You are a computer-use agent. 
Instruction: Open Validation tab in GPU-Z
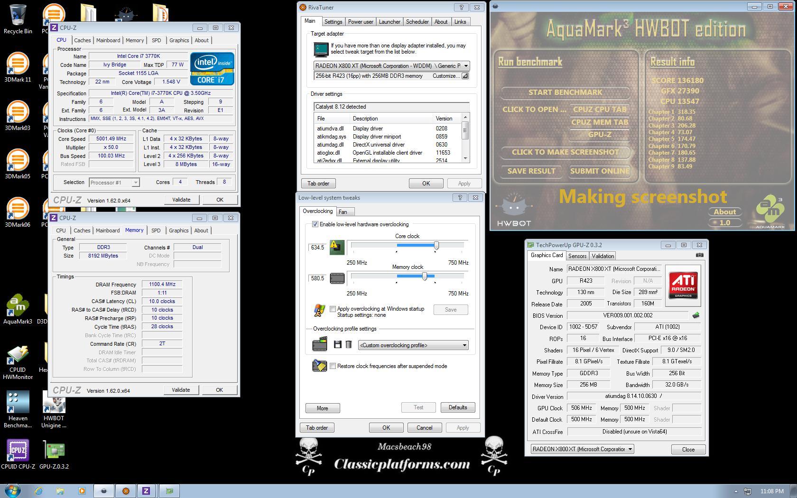click(603, 256)
